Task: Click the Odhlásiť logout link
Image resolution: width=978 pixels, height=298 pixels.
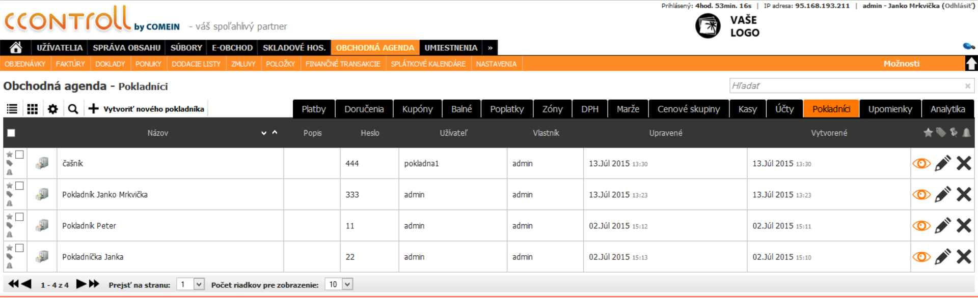Action: [x=958, y=6]
